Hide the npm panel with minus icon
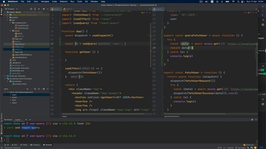Viewport: 266px width, 149px height. click(47, 89)
